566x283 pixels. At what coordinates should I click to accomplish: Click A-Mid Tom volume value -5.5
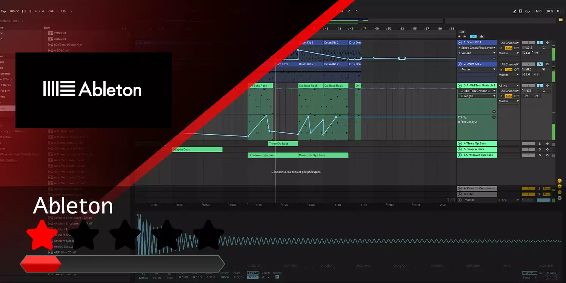point(528,91)
